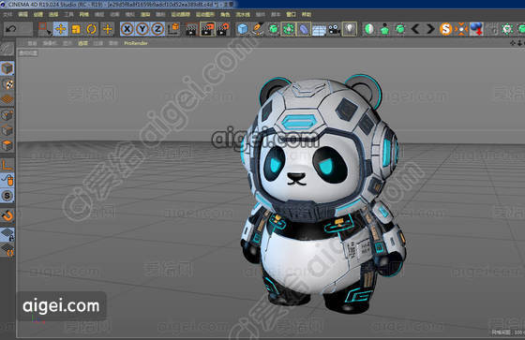
Task: Open Render to Picture Viewer clapperboard icon
Action: [x=207, y=29]
